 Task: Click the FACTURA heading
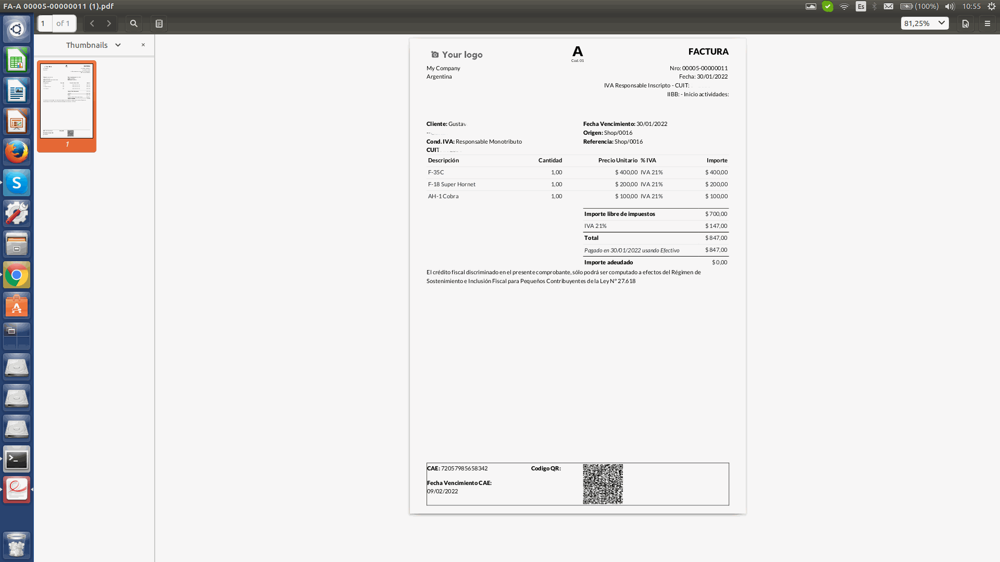708,52
